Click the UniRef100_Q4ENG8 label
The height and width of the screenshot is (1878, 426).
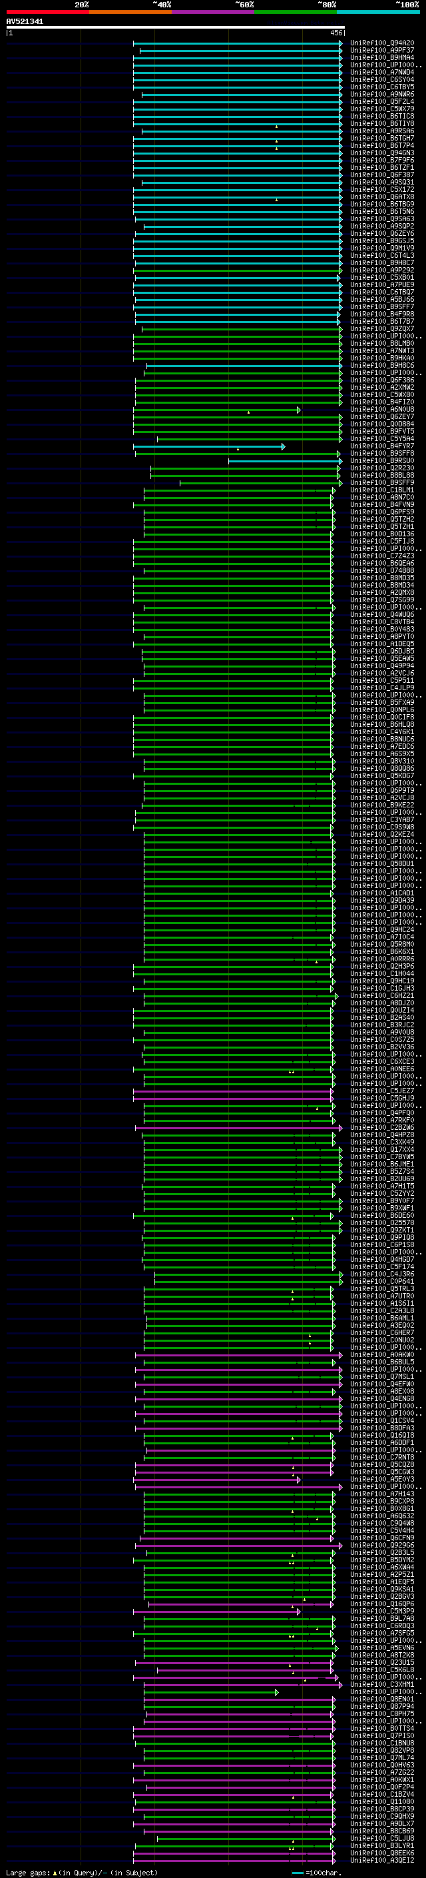coord(381,1398)
